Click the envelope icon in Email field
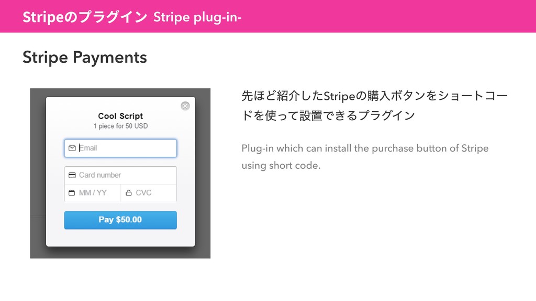Viewport: 536px width, 301px height. (x=72, y=148)
